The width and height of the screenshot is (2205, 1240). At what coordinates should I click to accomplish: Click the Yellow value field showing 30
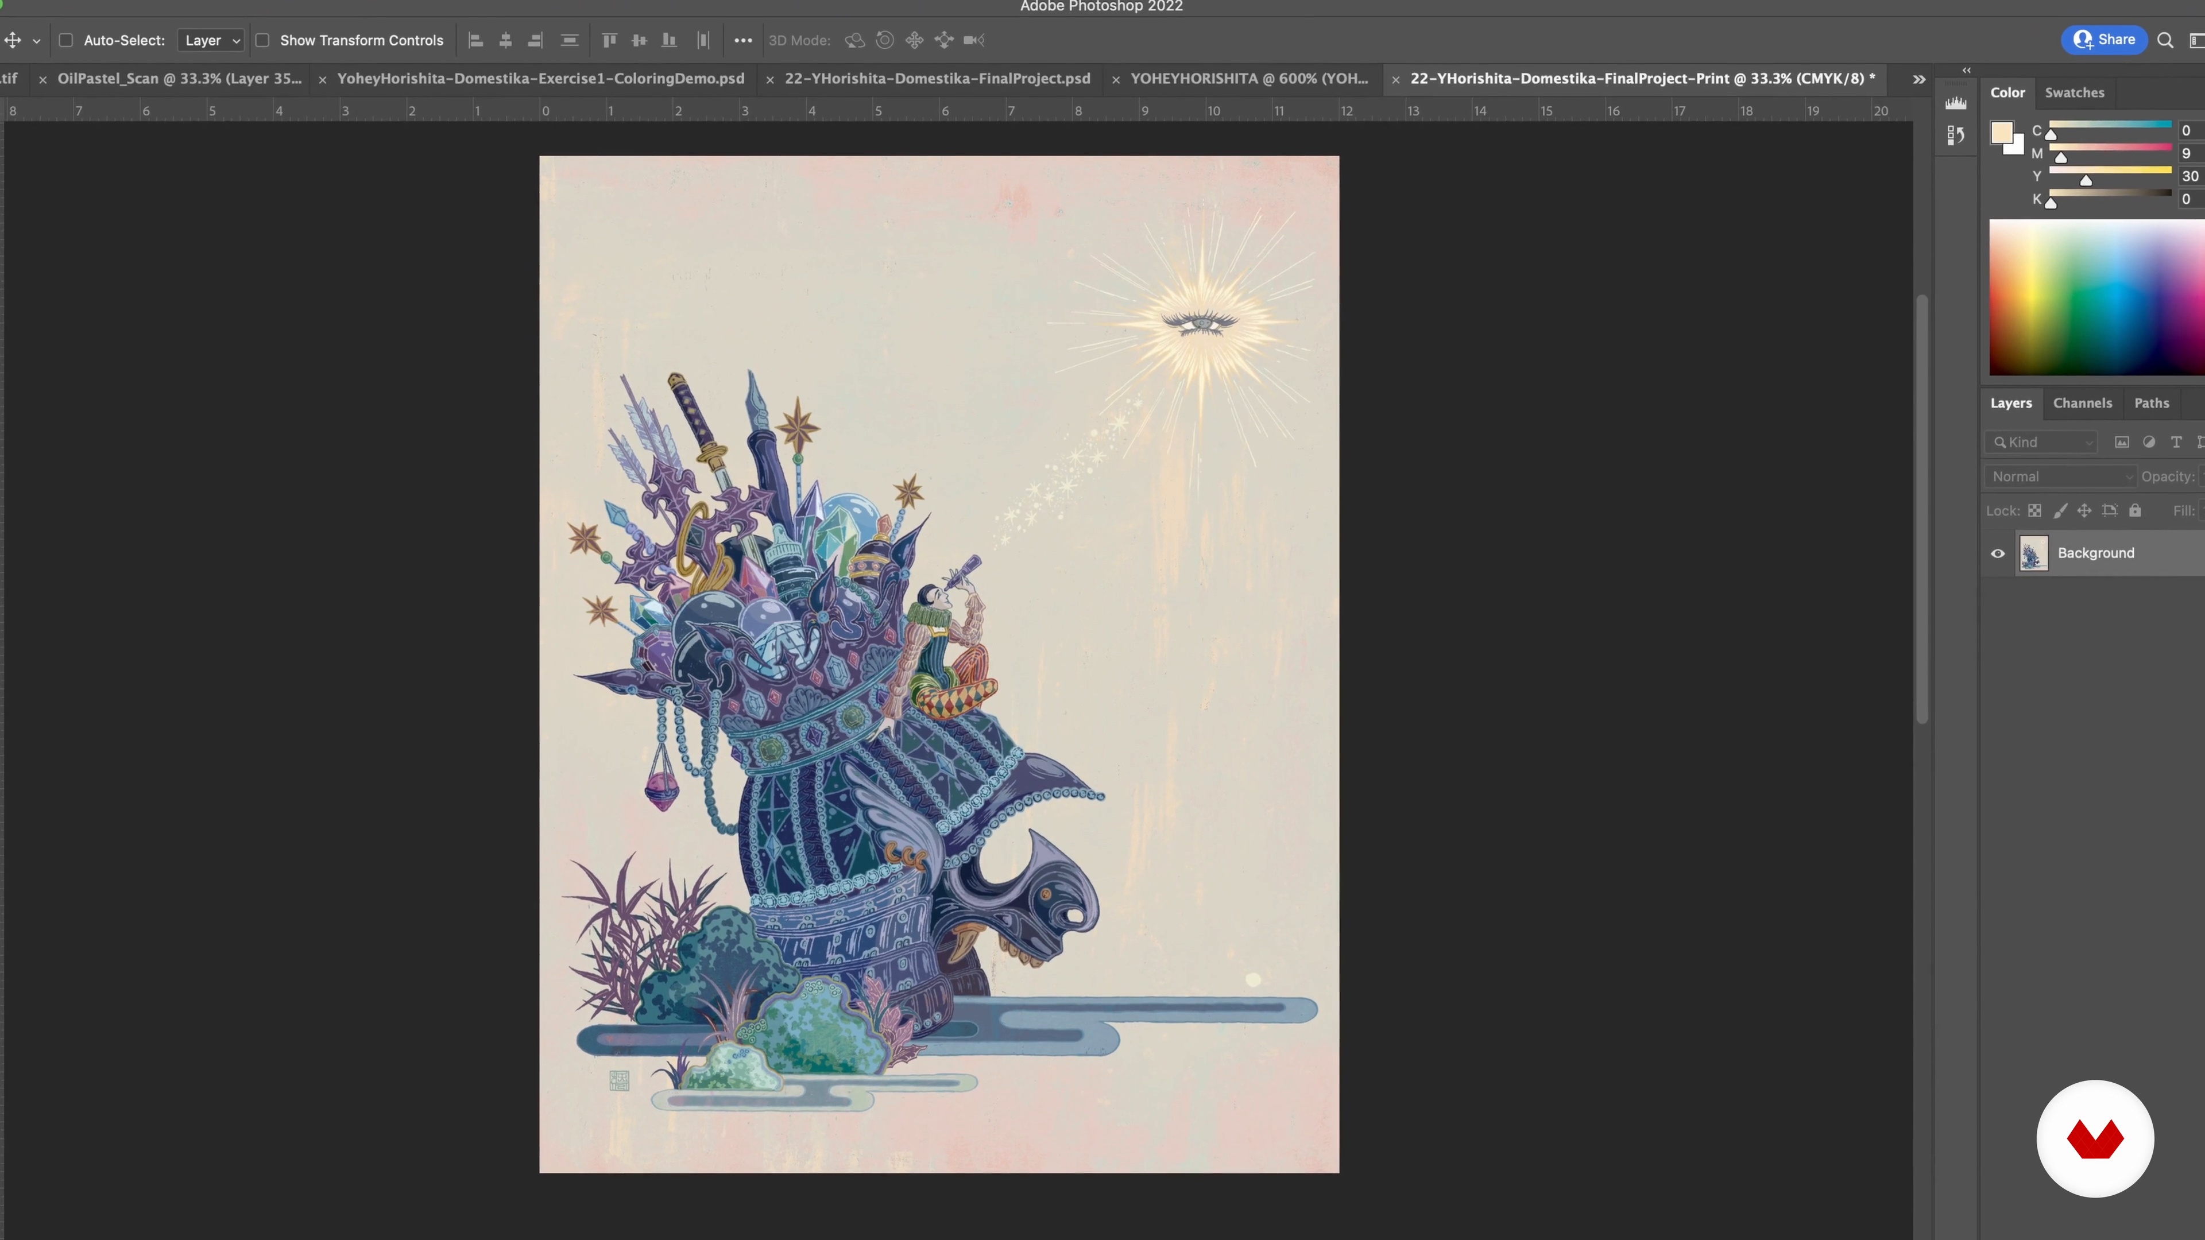2191,176
